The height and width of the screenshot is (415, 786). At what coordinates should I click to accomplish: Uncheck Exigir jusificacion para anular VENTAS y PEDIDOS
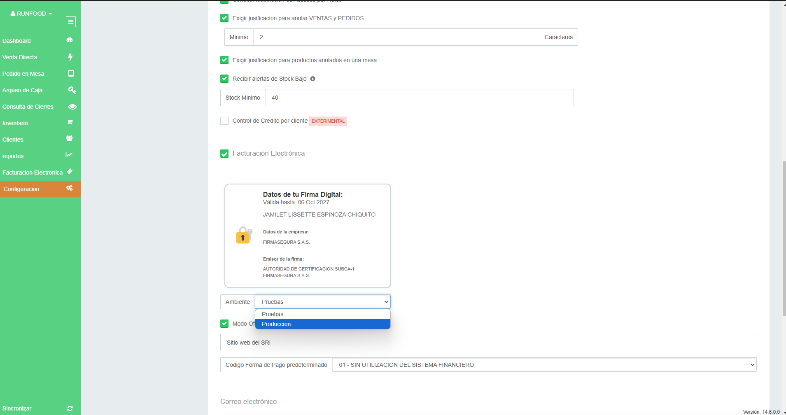224,18
